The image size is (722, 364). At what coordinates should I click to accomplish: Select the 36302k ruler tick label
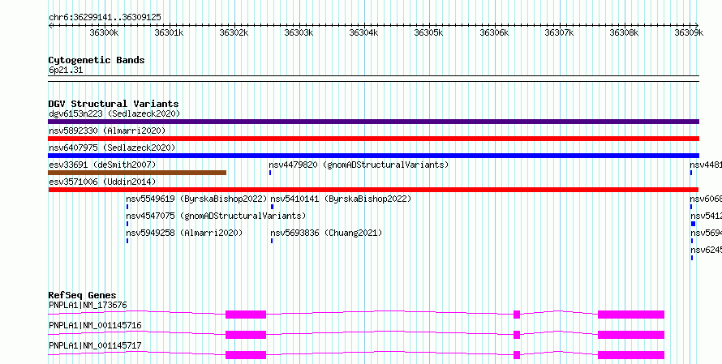click(x=234, y=32)
